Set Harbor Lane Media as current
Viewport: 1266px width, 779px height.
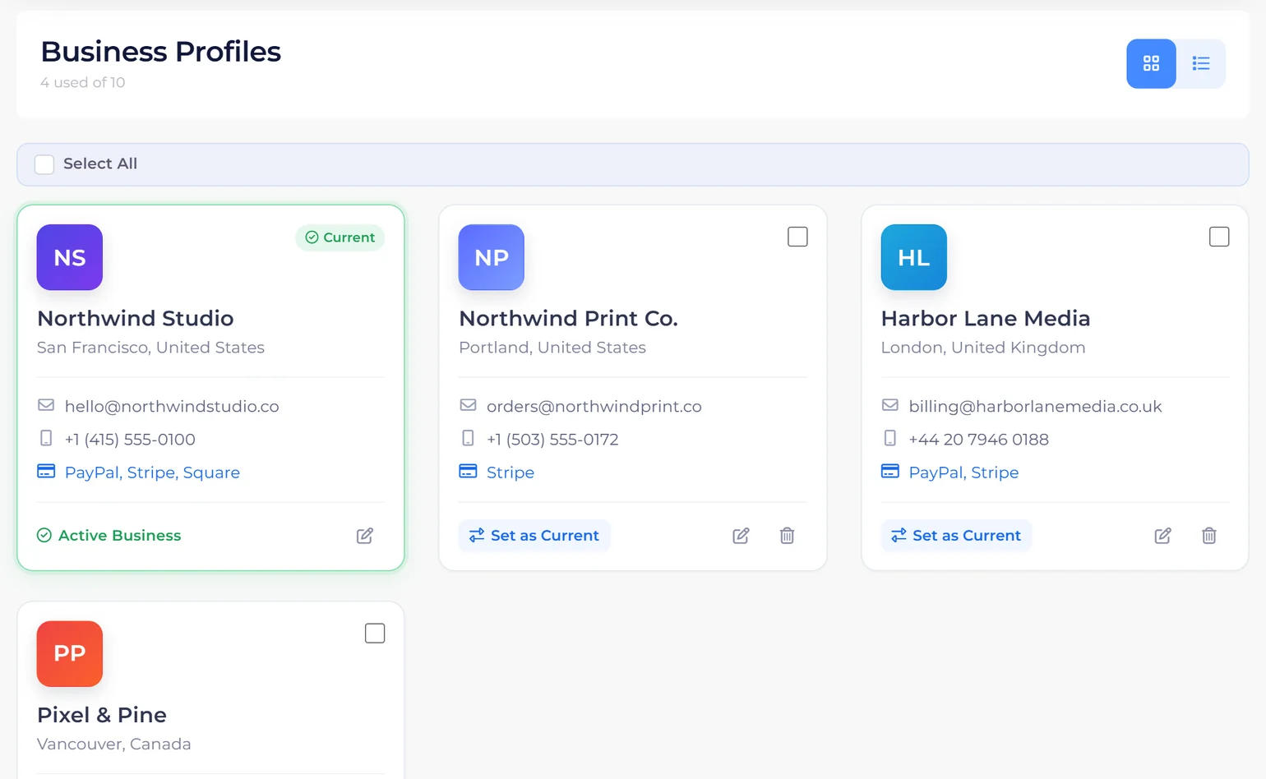click(x=956, y=536)
